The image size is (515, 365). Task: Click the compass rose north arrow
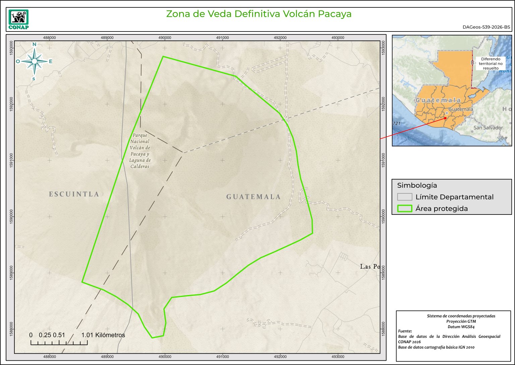pyautogui.click(x=34, y=61)
